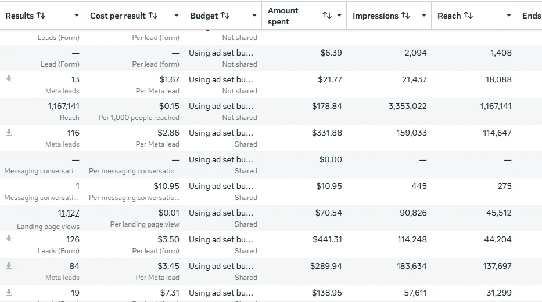Open the Impressions column dropdown
Image resolution: width=542 pixels, height=302 pixels.
click(424, 16)
